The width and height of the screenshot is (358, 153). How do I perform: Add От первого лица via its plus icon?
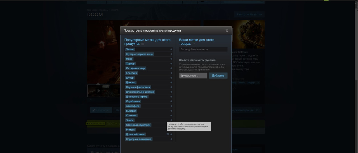171,68
